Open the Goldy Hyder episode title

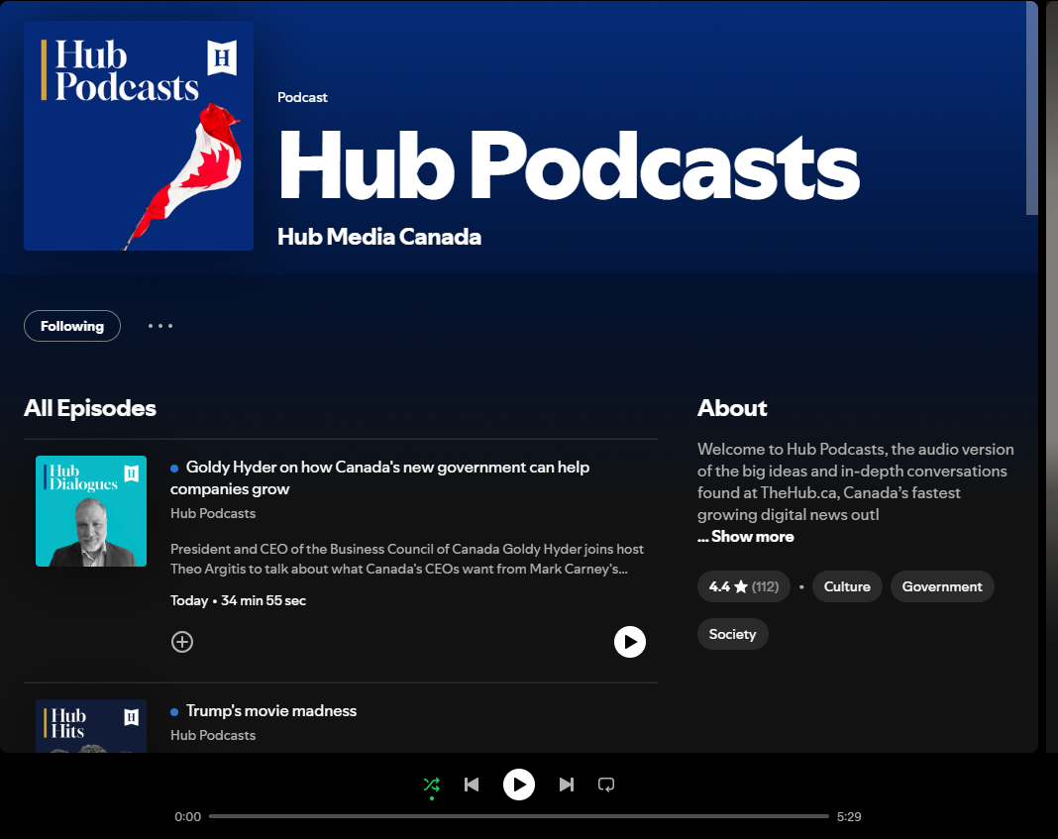coord(379,477)
